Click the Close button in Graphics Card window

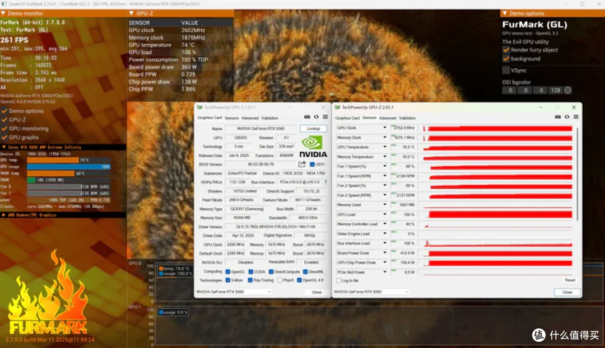coord(317,292)
